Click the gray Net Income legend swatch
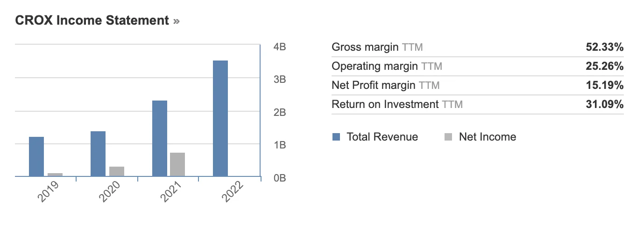Screen dimensions: 636x229 pyautogui.click(x=448, y=137)
